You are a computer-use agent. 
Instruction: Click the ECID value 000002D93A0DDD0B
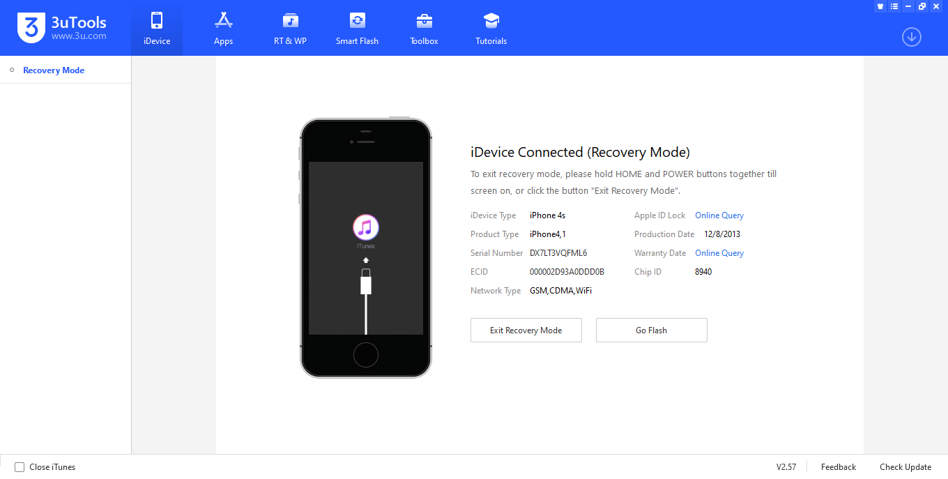[x=567, y=272]
